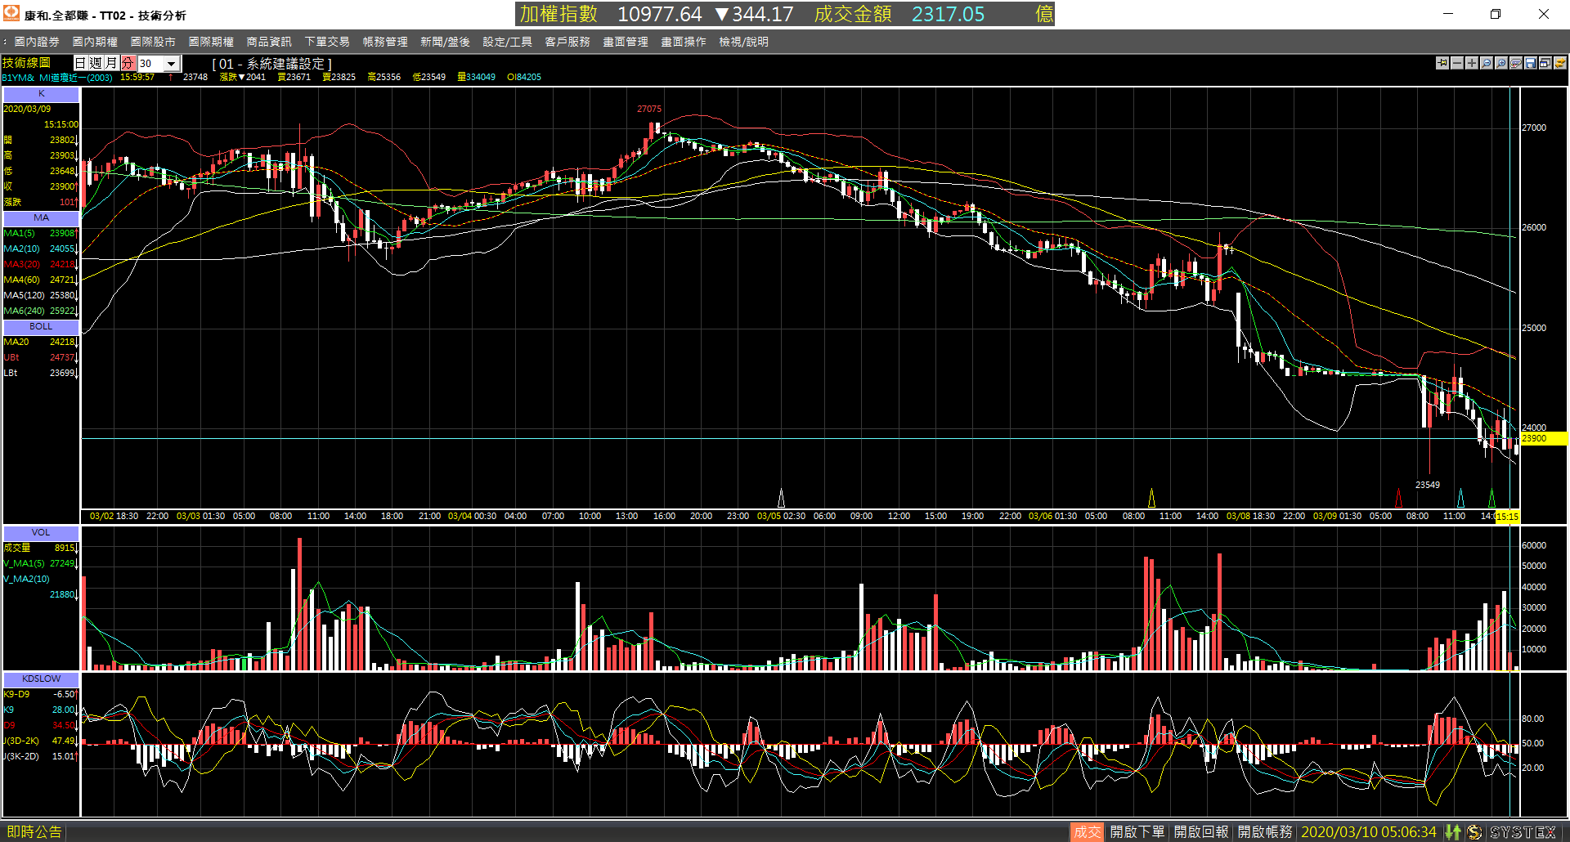Open the 國際股市 menu
The width and height of the screenshot is (1570, 842).
point(153,42)
